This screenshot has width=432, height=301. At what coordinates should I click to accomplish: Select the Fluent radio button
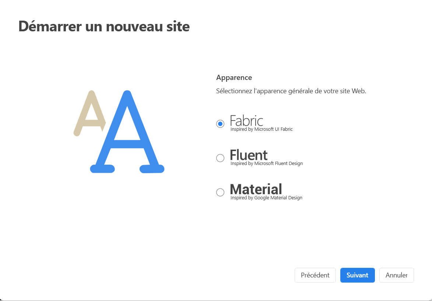(220, 158)
